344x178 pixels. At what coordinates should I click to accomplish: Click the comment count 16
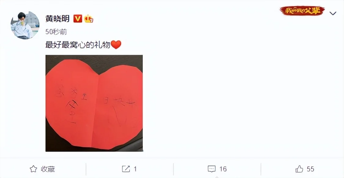pyautogui.click(x=223, y=169)
